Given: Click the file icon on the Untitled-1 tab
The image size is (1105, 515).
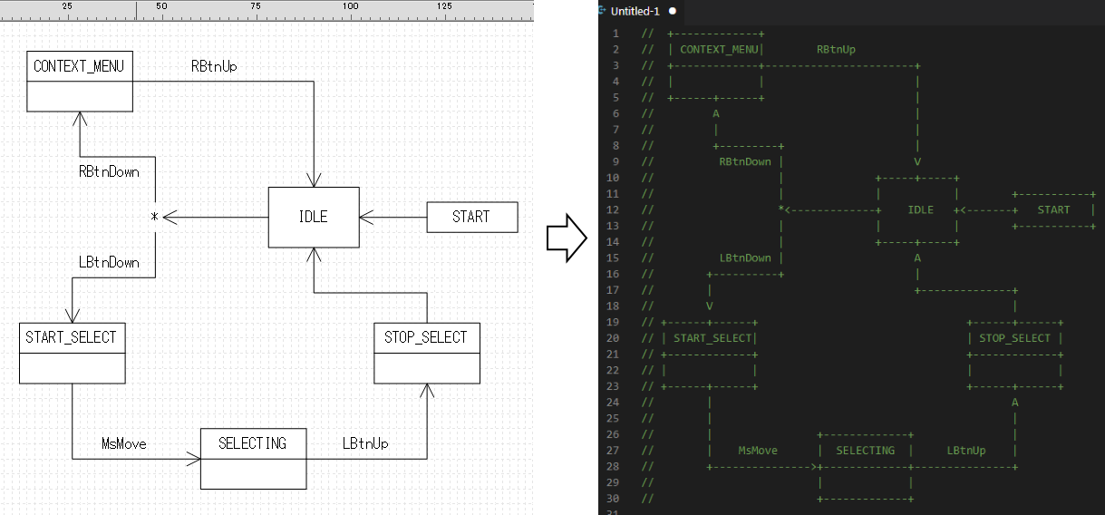Looking at the screenshot, I should 603,11.
